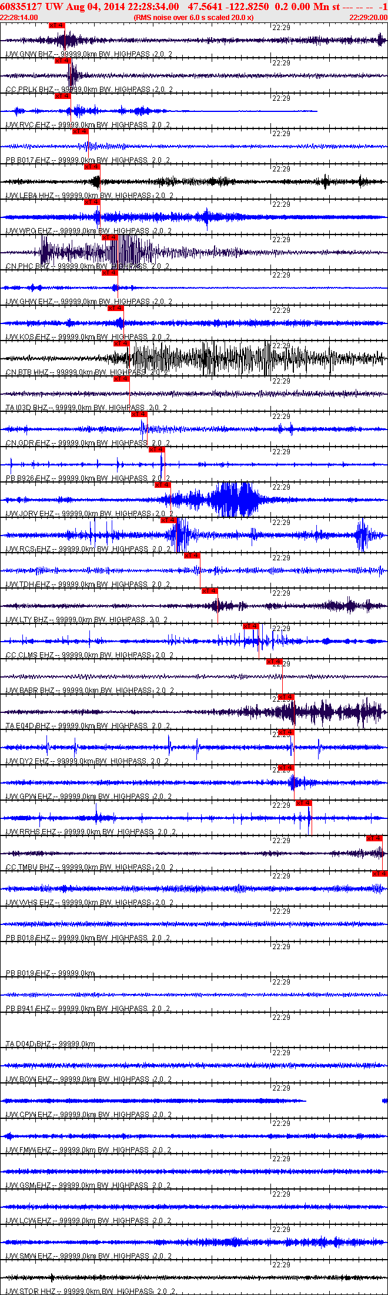Screen dimensions: 388x1295
Task: Click the red pick flag on CN.BTB trace
Action: click(x=122, y=343)
